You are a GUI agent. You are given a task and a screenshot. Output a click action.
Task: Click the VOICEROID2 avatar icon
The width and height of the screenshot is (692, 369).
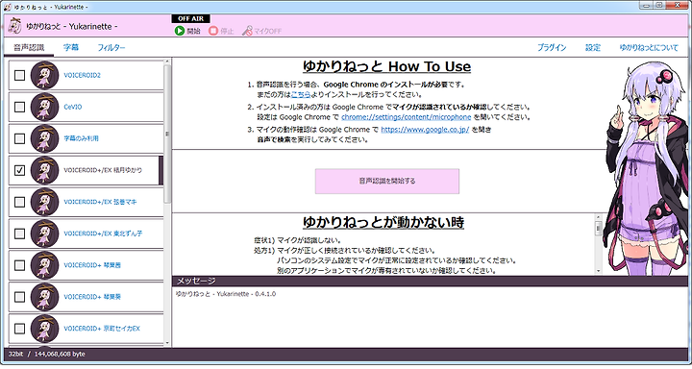(44, 76)
